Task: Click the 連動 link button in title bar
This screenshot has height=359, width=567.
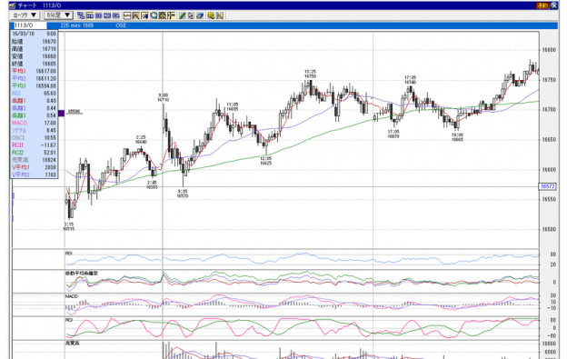Action: point(542,5)
